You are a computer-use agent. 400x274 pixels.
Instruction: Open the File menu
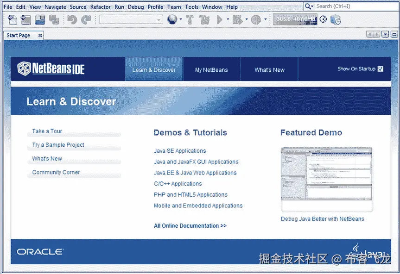[x=8, y=7]
